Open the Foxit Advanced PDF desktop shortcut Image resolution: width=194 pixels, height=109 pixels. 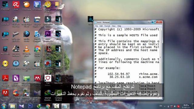16,80
